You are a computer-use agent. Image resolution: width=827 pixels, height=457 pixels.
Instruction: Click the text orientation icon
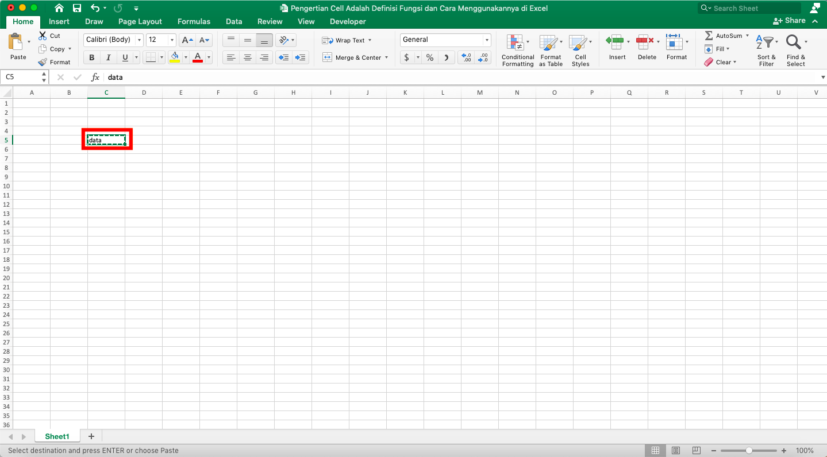[283, 40]
